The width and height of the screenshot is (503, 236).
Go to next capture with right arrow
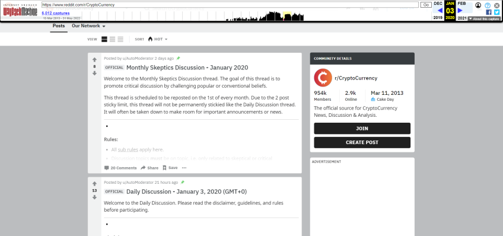coord(460,10)
